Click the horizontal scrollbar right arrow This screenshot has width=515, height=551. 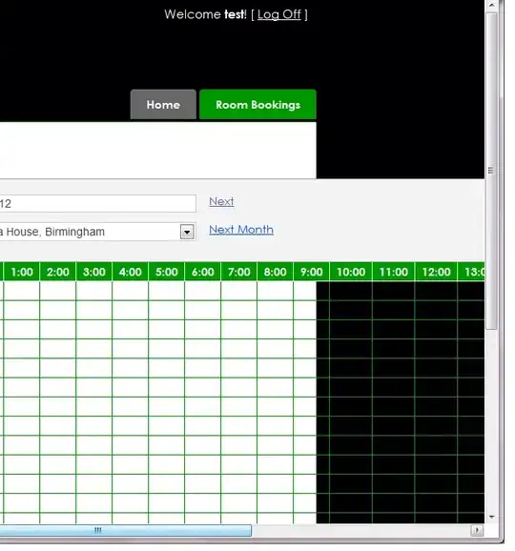(477, 530)
